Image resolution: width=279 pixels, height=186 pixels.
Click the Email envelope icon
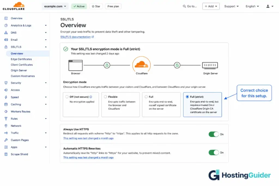click(6, 40)
